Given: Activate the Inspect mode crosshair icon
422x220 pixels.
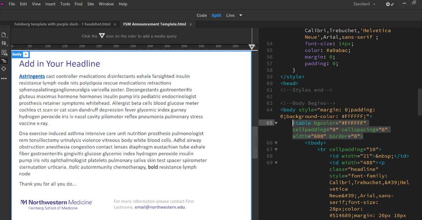Looking at the screenshot, I should tap(4, 69).
